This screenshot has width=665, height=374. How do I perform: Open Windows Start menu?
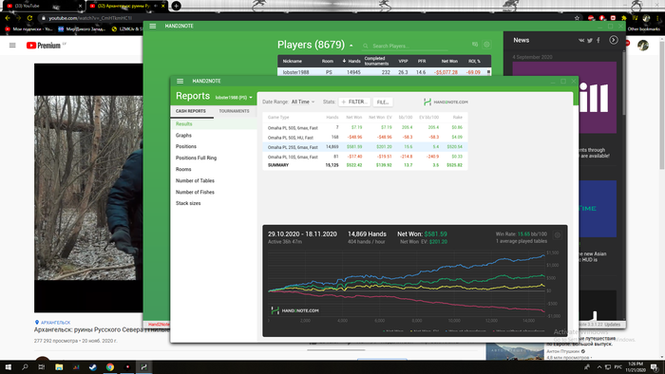(8, 367)
